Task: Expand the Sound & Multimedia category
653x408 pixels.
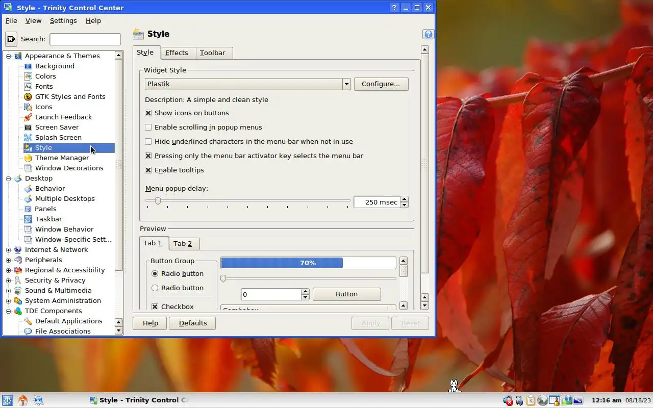Action: (x=8, y=291)
